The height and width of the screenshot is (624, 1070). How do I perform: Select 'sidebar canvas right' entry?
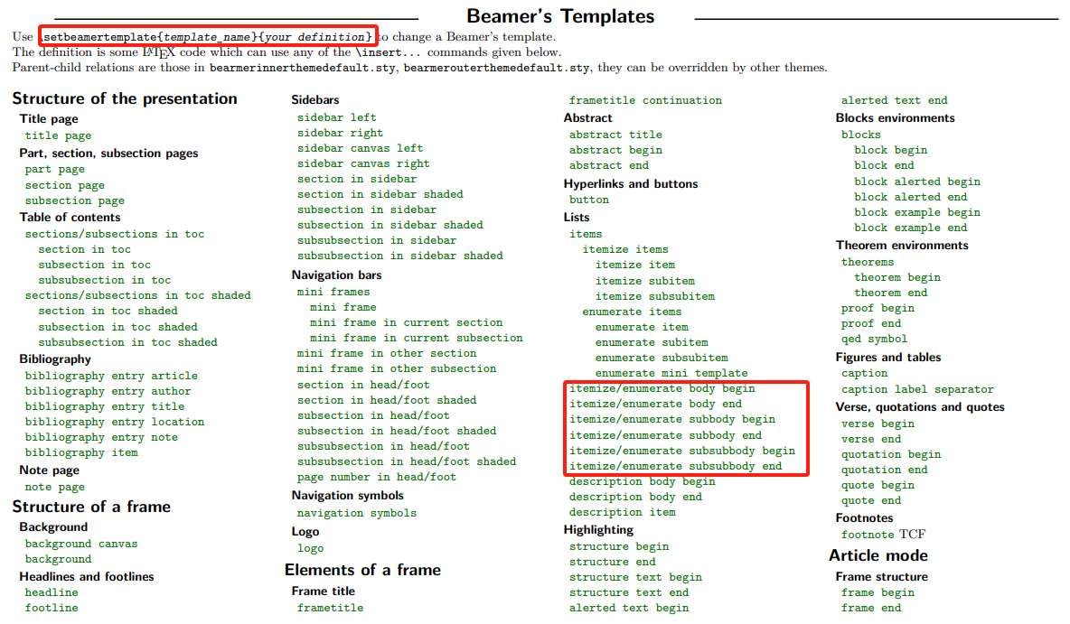point(363,163)
